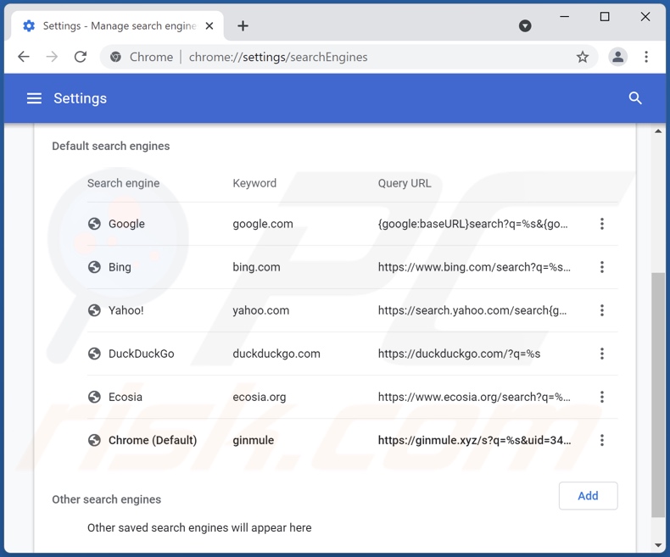The image size is (670, 557).
Task: Click the search settings magnifier icon
Action: point(635,98)
